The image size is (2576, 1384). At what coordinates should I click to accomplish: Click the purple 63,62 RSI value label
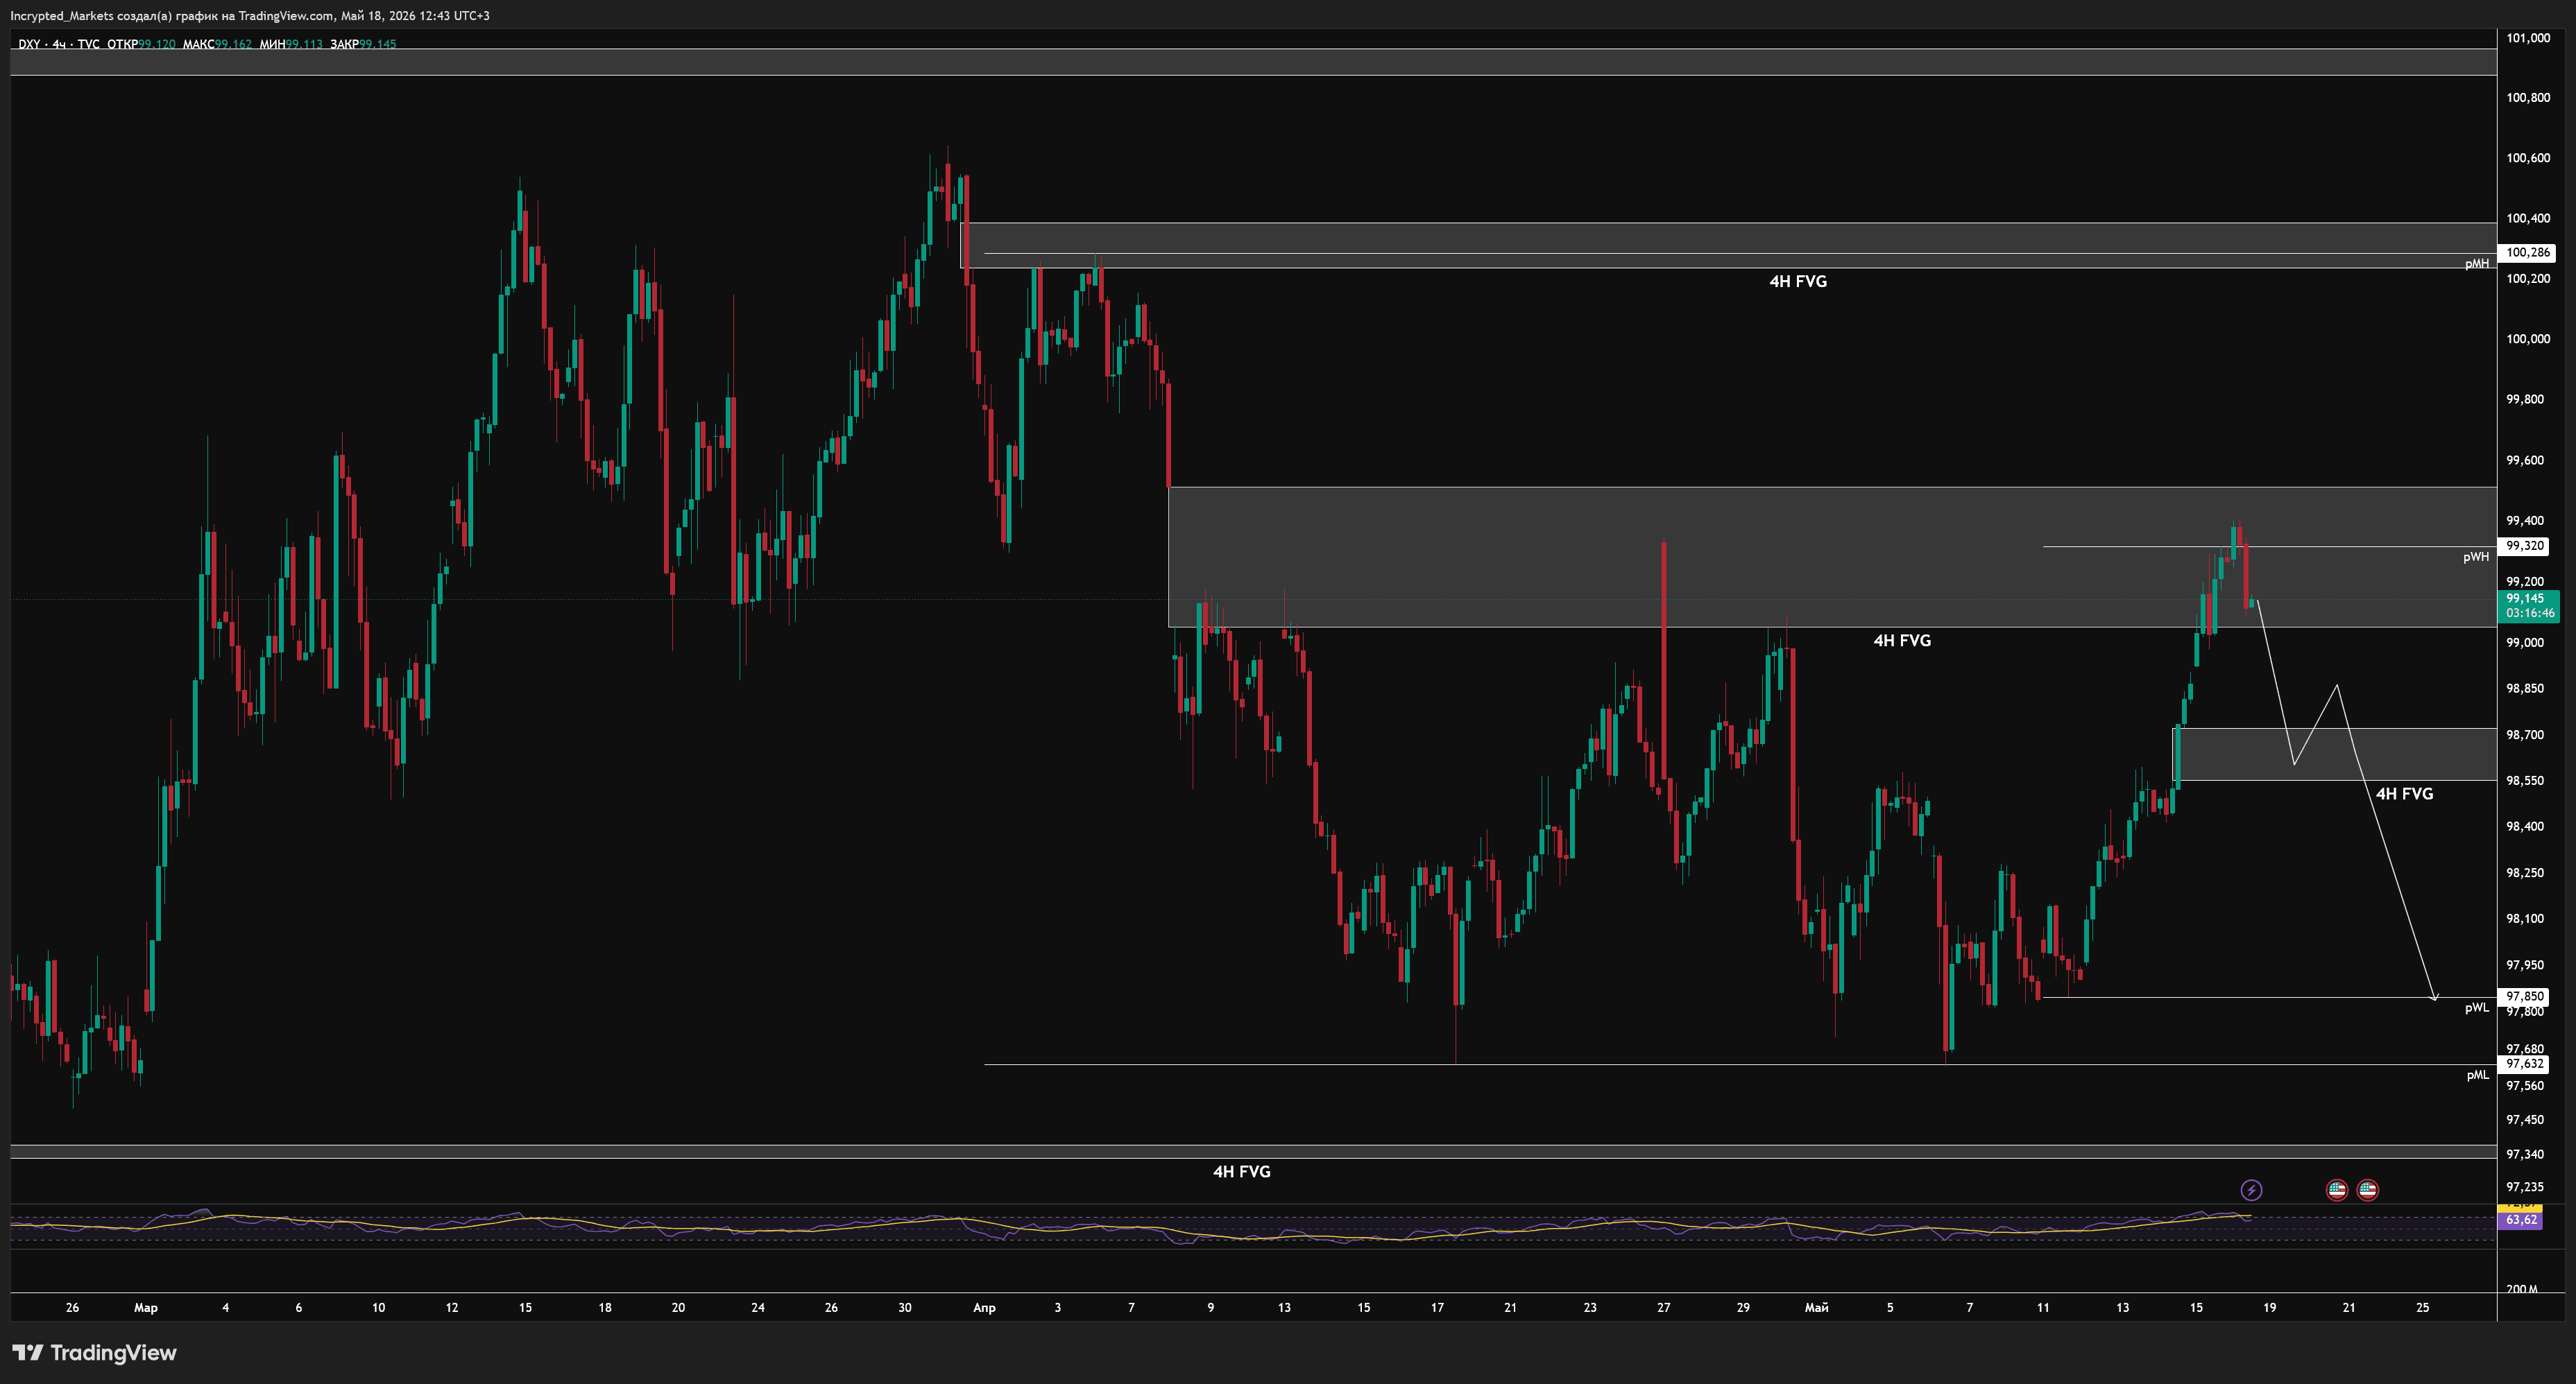2521,1219
